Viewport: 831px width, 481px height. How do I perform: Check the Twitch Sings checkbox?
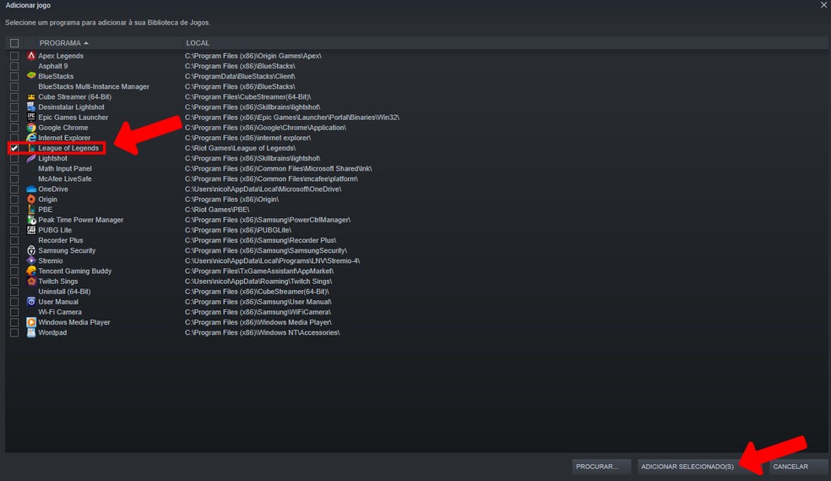coord(14,281)
